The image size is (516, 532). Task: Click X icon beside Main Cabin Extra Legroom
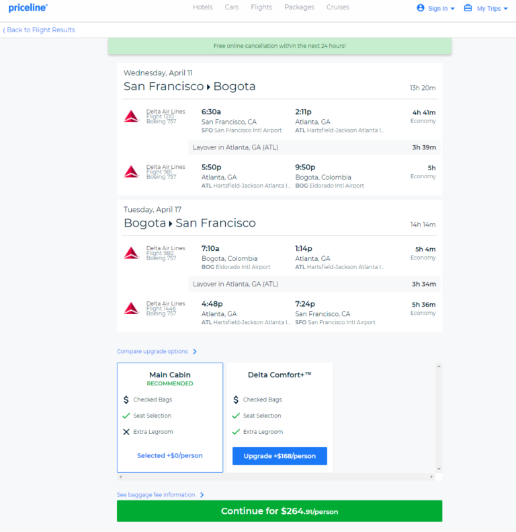[126, 432]
